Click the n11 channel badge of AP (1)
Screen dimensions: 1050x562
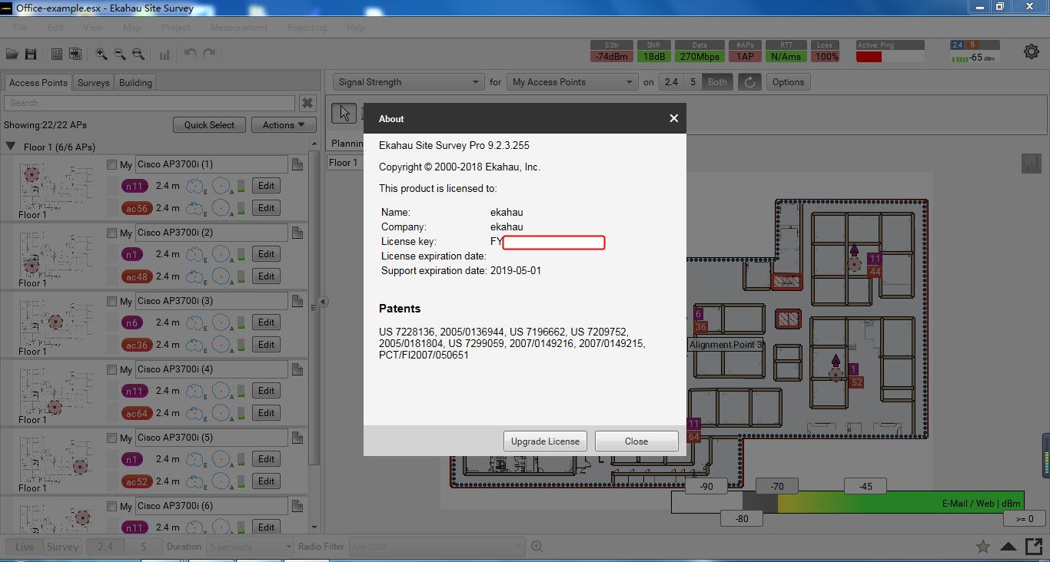[x=135, y=186]
